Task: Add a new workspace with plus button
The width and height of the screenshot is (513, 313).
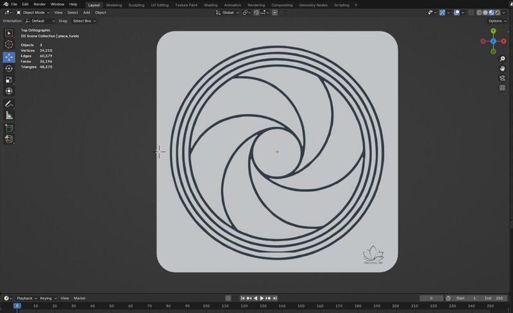Action: [x=356, y=5]
